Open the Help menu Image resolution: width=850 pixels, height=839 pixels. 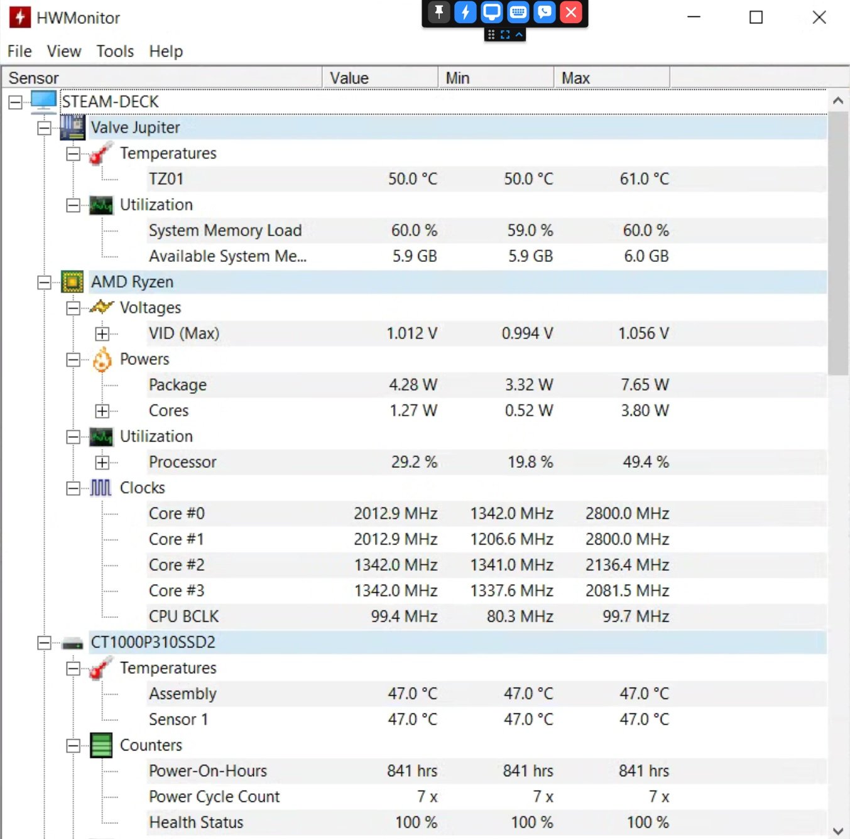(x=166, y=51)
